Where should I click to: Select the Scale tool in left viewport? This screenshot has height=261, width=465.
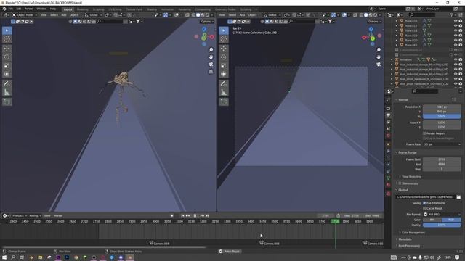click(x=7, y=66)
